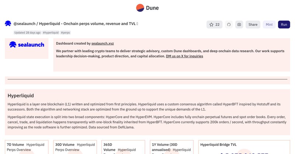Viewport: 295px width, 154px height.
Task: Click the Dashboard created by text
Action: 73,43
